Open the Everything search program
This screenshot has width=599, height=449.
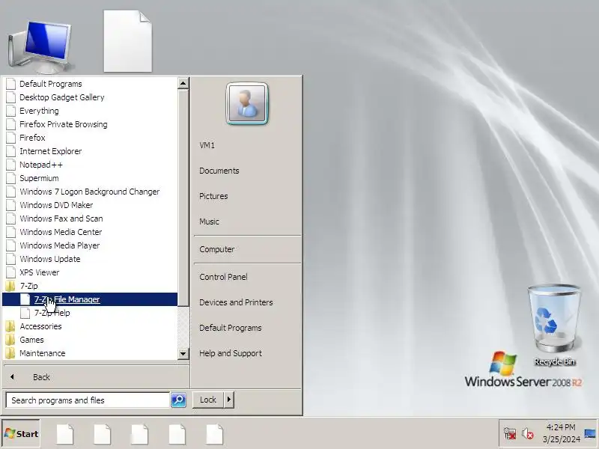[90, 111]
